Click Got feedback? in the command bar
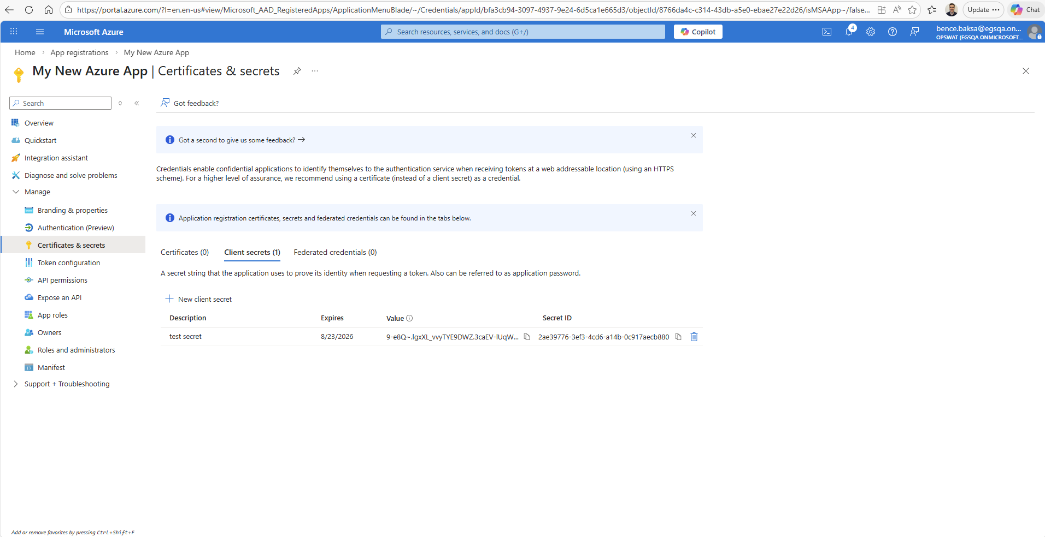1045x537 pixels. [190, 103]
